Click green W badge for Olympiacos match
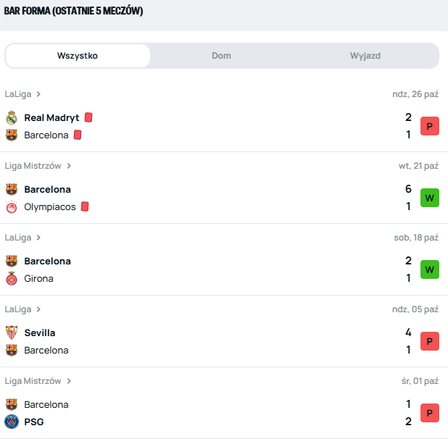This screenshot has width=448, height=439. point(430,198)
